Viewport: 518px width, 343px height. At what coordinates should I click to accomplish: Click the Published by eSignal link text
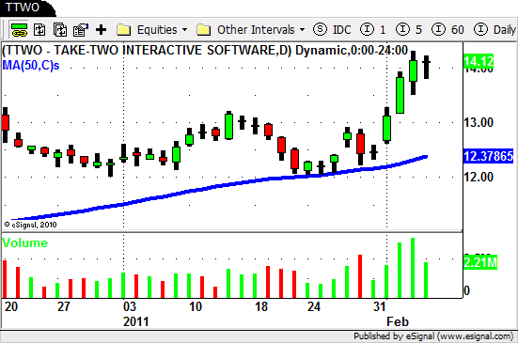[433, 336]
